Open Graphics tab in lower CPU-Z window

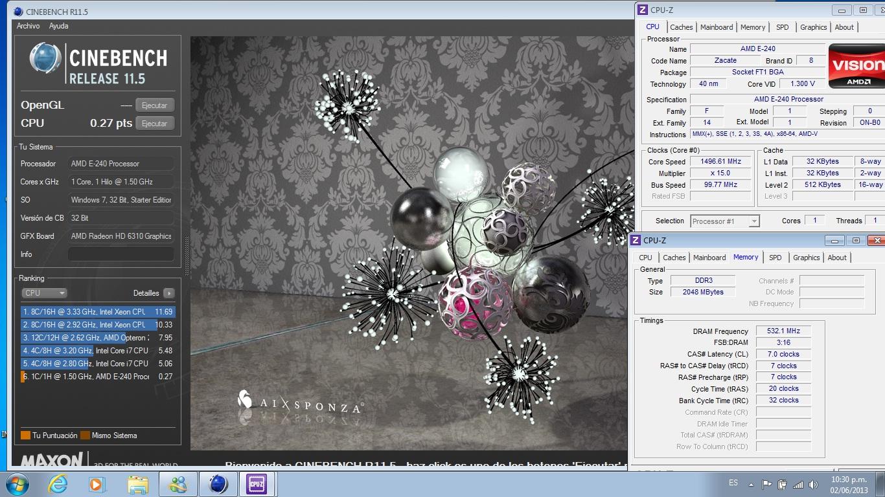click(806, 258)
